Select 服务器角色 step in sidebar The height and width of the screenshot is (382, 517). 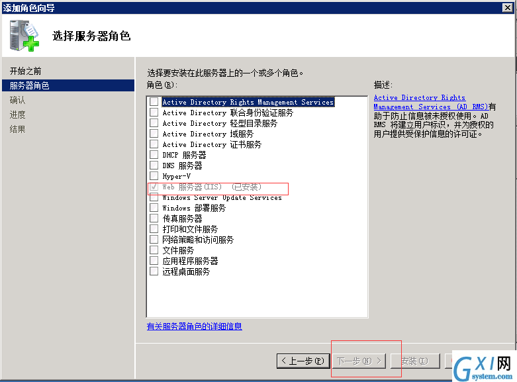coord(68,85)
